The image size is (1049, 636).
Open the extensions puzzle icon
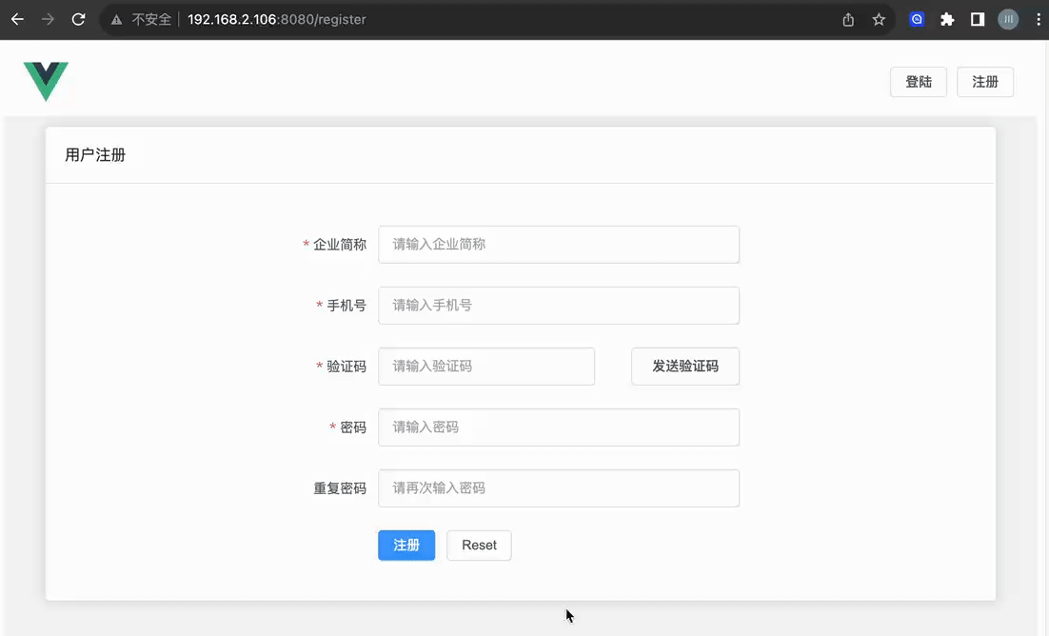coord(947,19)
